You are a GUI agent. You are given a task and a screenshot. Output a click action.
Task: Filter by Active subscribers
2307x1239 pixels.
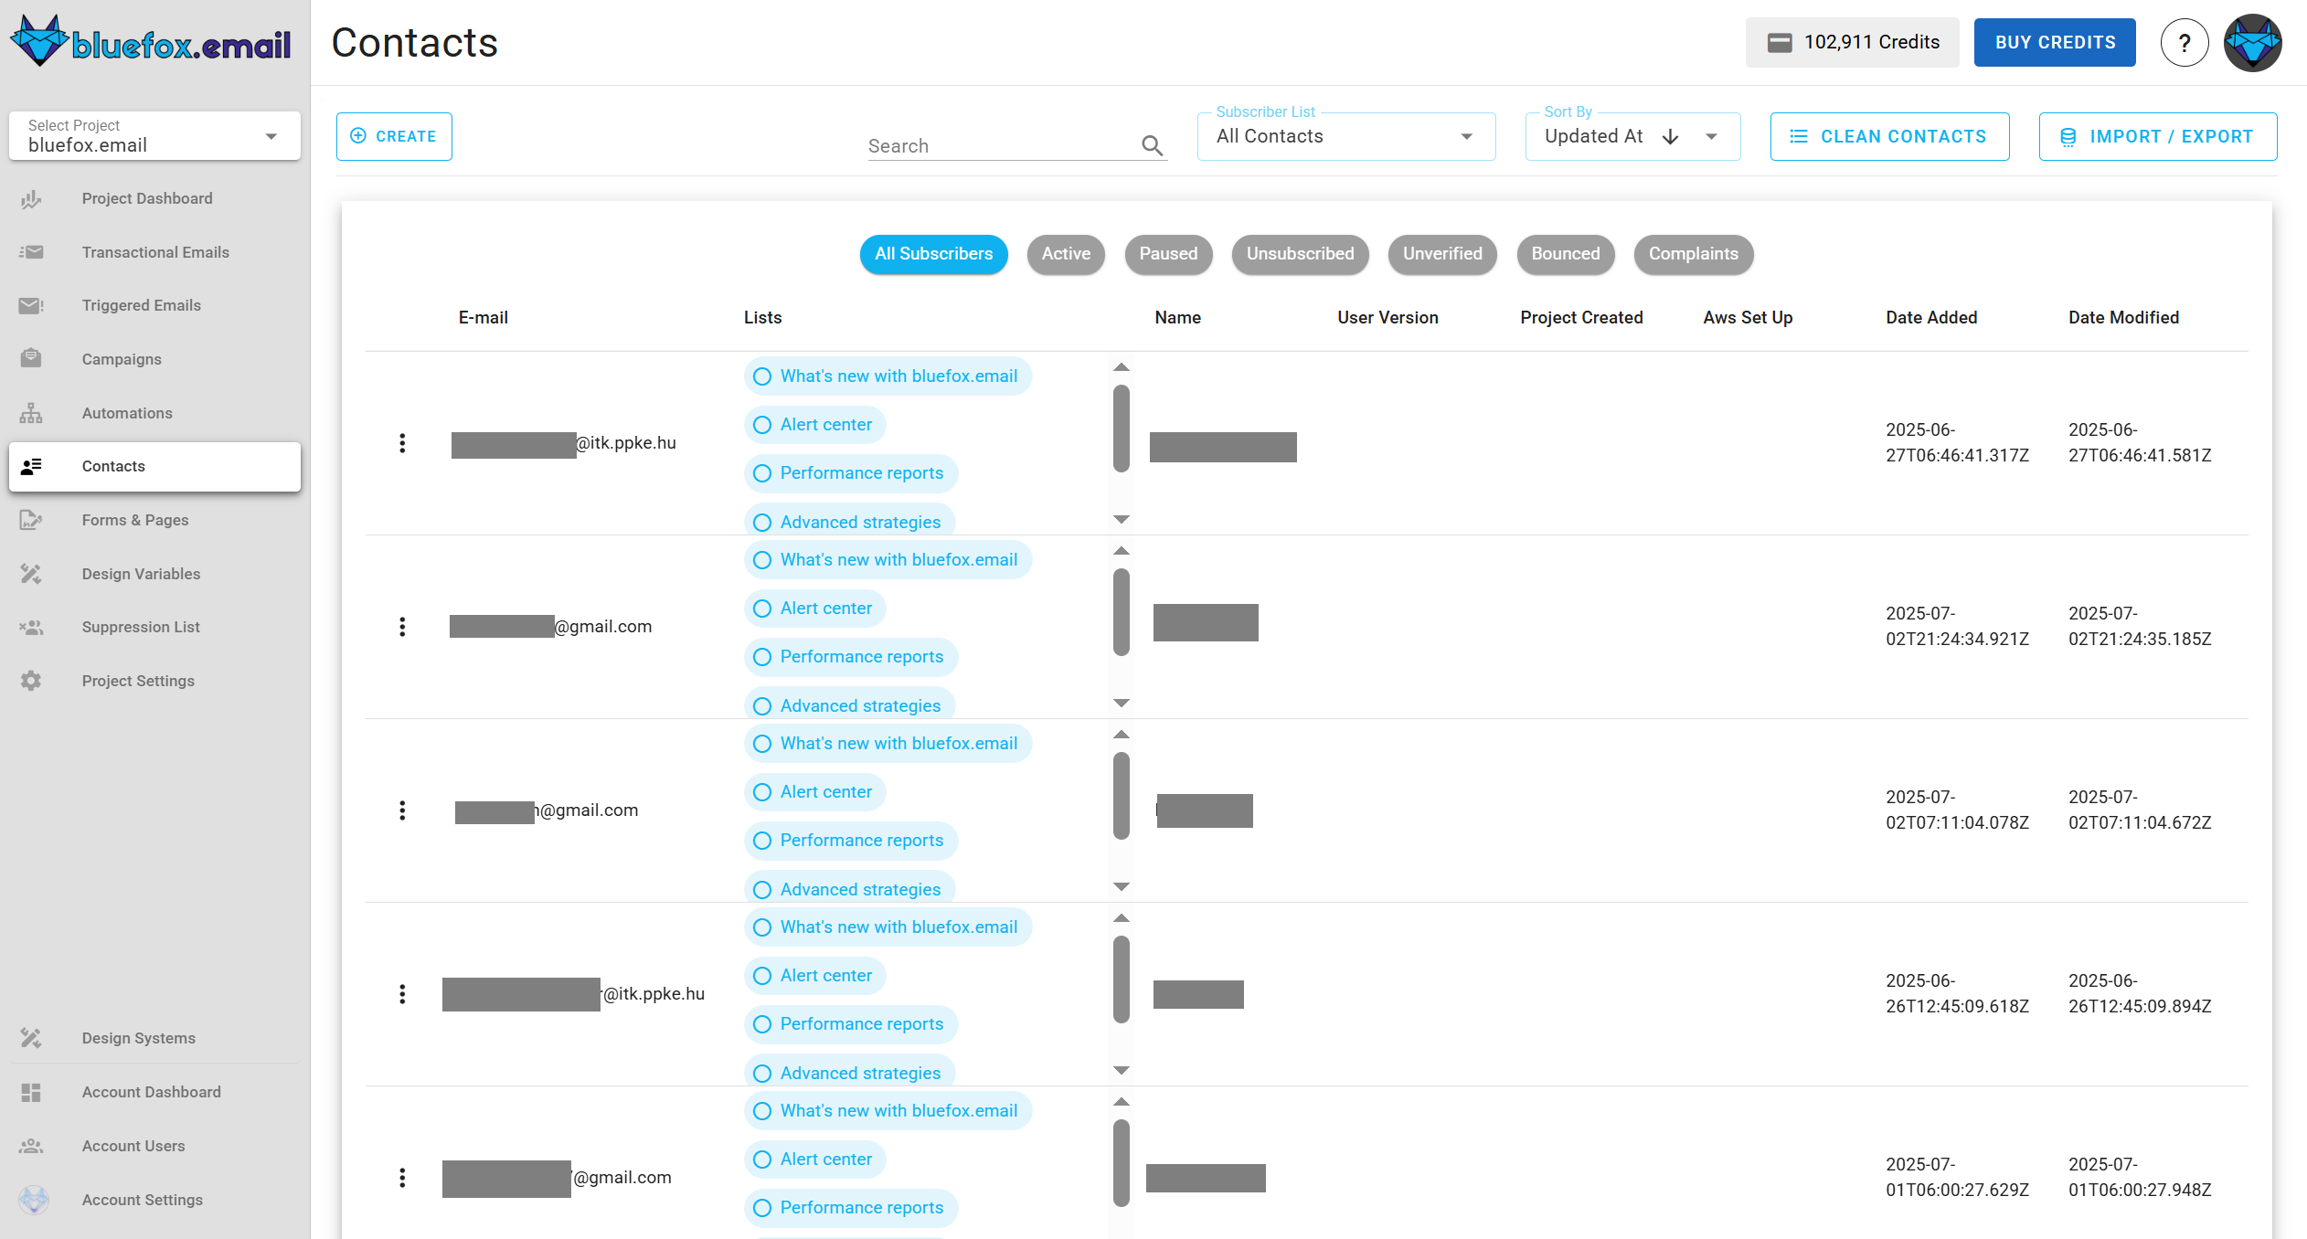(x=1066, y=254)
